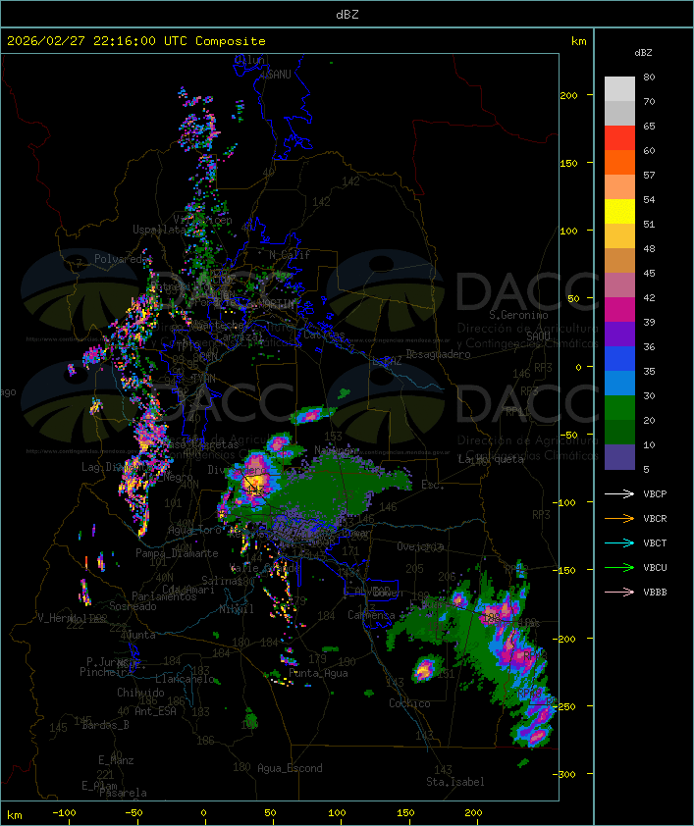
Task: Click the "Pampa_Diamante" map label
Action: [177, 553]
